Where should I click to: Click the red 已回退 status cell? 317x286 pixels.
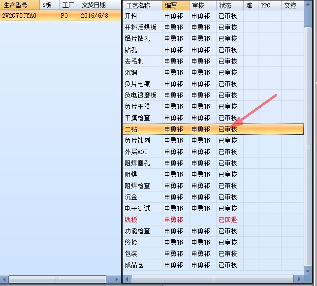[230, 220]
